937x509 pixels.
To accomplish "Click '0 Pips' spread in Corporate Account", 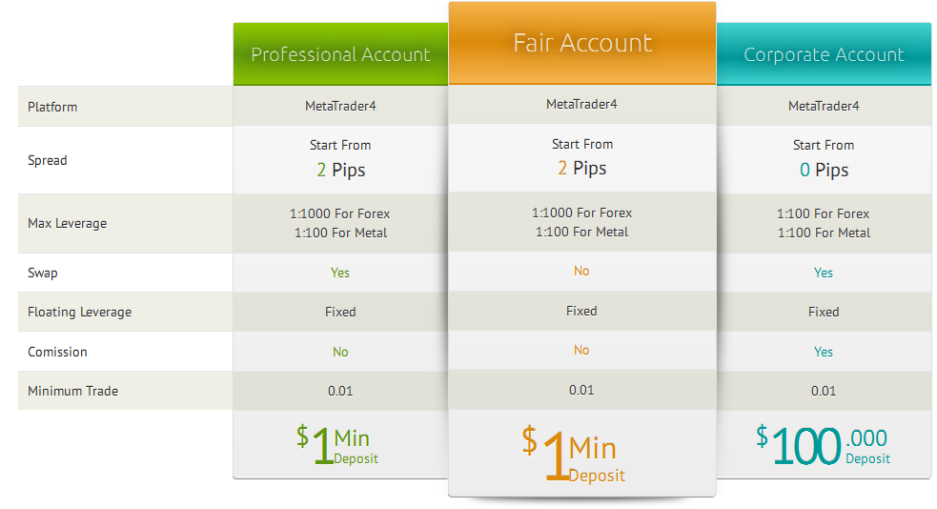I will click(825, 171).
